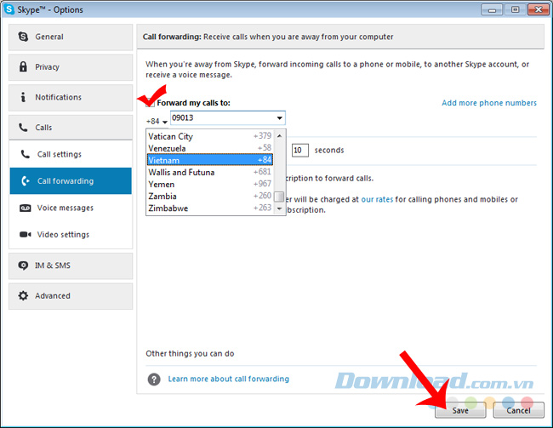Click the Video settings camera icon
This screenshot has height=428, width=553.
coord(25,235)
